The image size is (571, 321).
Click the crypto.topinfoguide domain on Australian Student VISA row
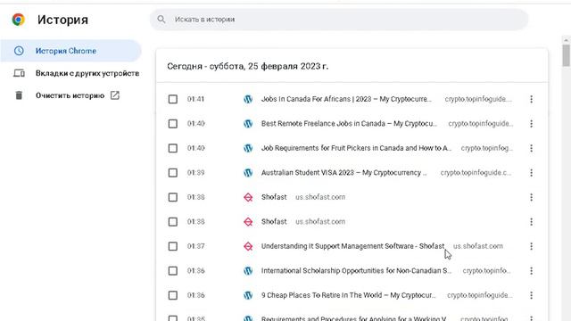pos(476,172)
